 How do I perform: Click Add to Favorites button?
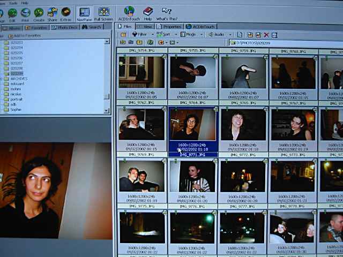pos(25,36)
